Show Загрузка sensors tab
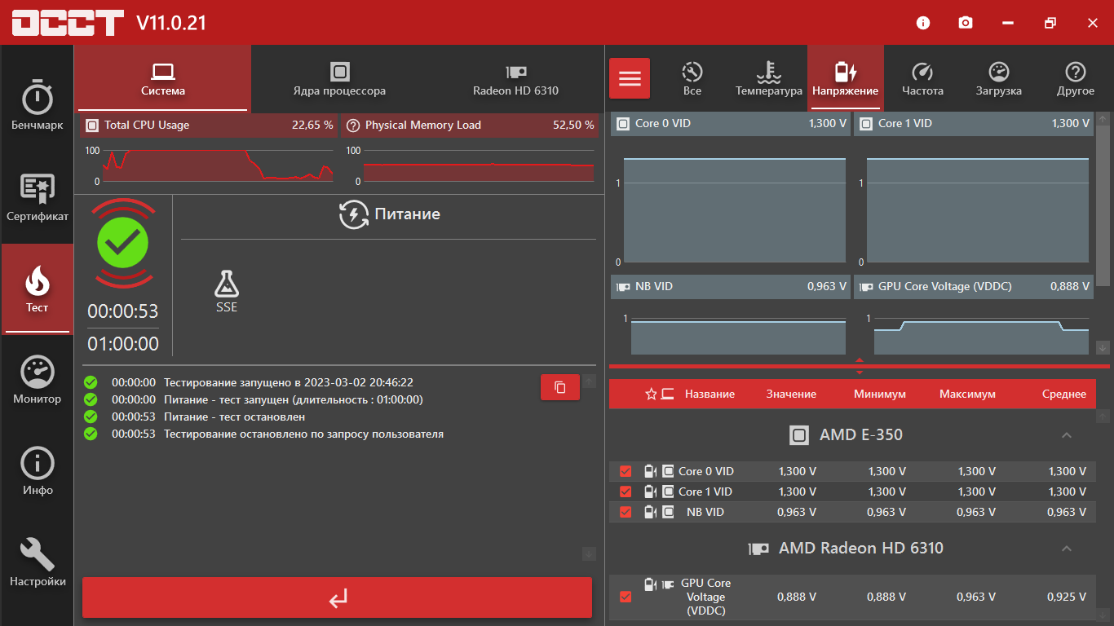The width and height of the screenshot is (1114, 626). (999, 79)
